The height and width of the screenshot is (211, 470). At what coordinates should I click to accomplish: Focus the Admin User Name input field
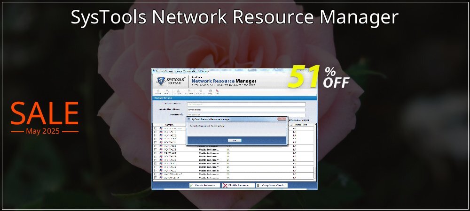(246, 110)
